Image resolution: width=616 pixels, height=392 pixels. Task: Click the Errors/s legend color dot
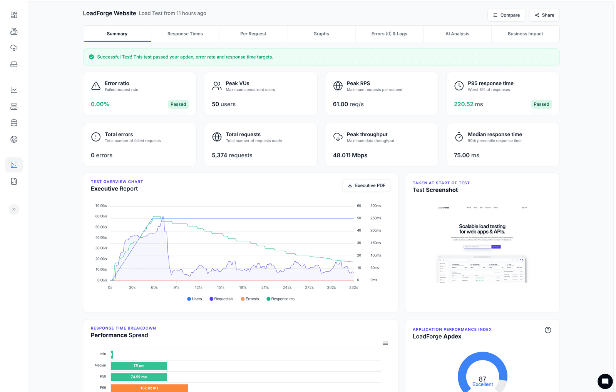243,299
